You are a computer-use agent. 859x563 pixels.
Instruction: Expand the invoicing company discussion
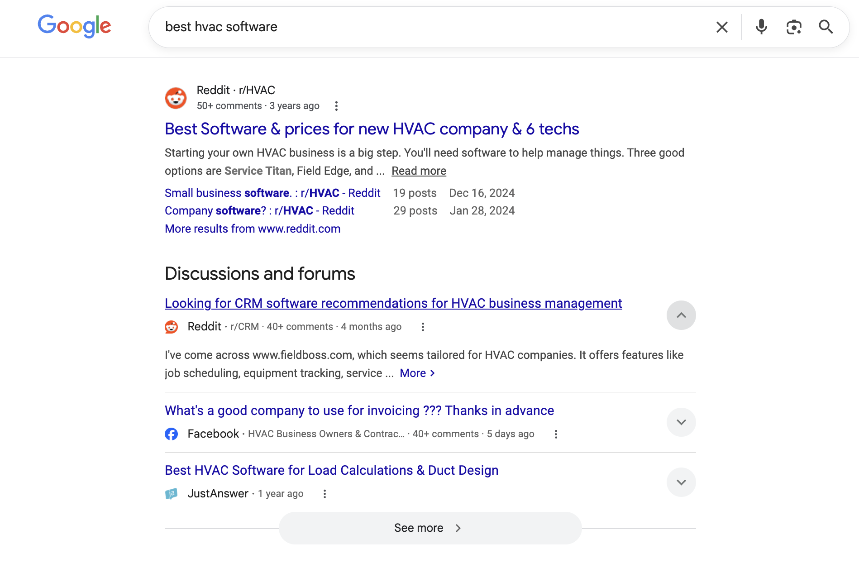[681, 422]
